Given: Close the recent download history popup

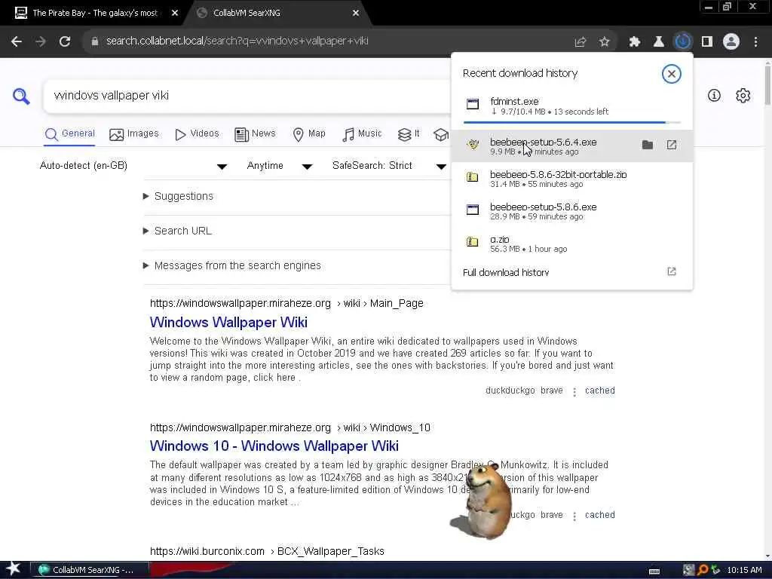Looking at the screenshot, I should click(671, 74).
